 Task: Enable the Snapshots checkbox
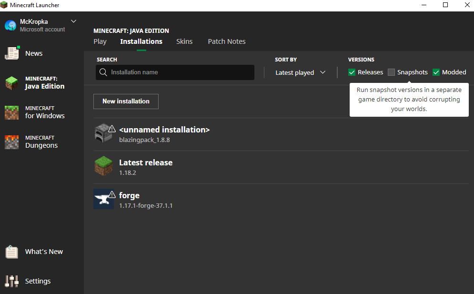coord(391,72)
